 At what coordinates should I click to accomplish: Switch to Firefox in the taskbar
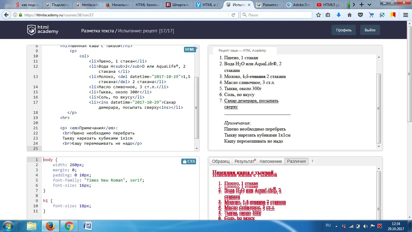pos(50,226)
